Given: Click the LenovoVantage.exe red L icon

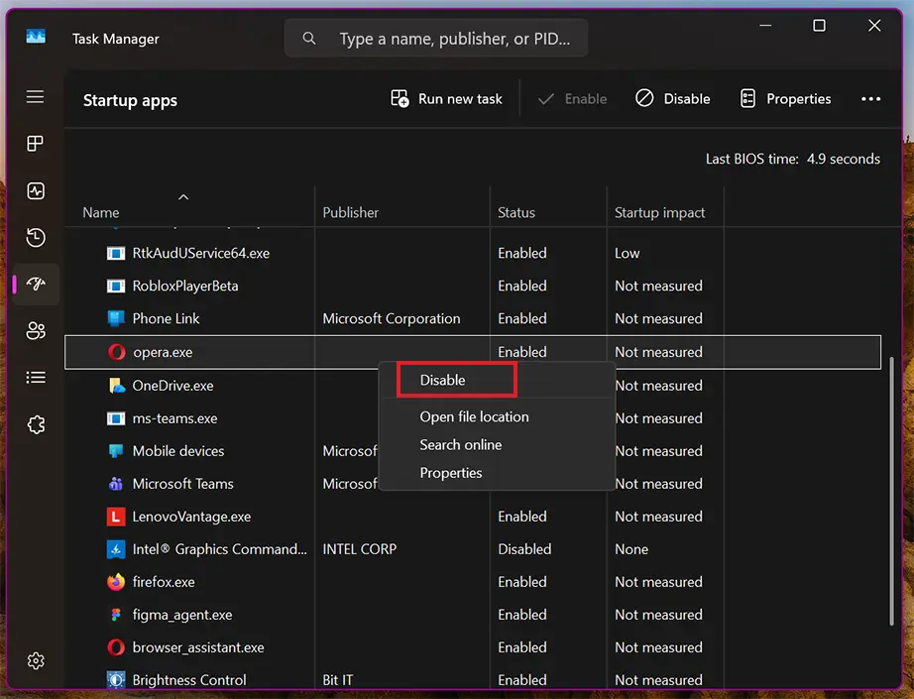Looking at the screenshot, I should 116,517.
